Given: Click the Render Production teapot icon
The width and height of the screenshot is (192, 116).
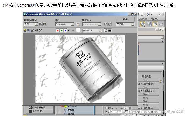Looking at the screenshot, I should pos(161,24).
